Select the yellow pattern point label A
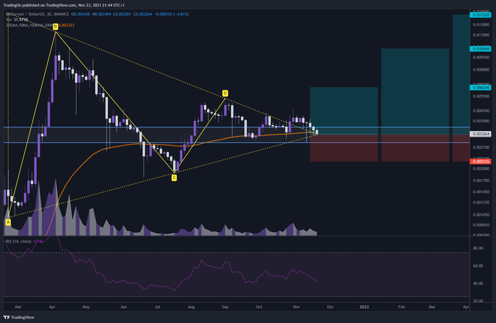The image size is (496, 323). 8,222
